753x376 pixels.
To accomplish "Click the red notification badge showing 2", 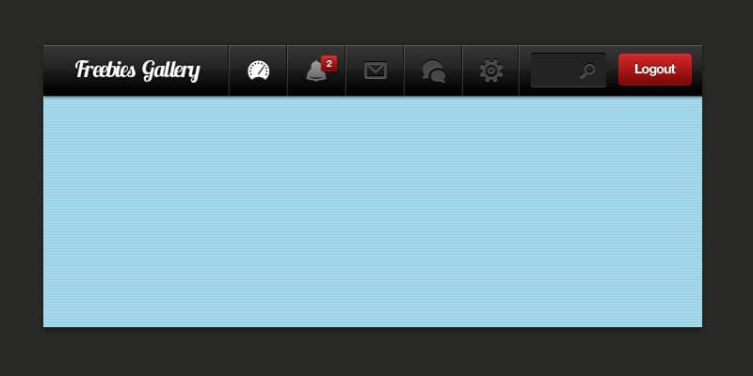I will [328, 63].
